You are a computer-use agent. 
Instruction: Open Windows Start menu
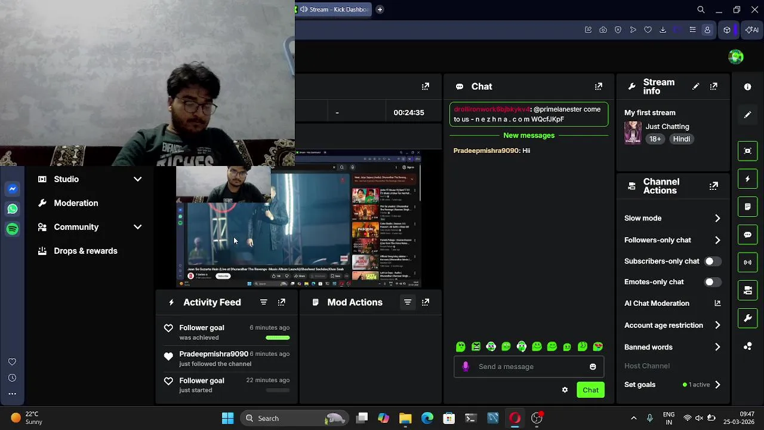pyautogui.click(x=227, y=418)
